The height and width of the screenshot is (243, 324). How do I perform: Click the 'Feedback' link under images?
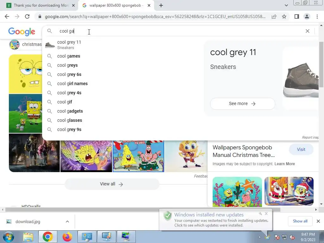[201, 176]
